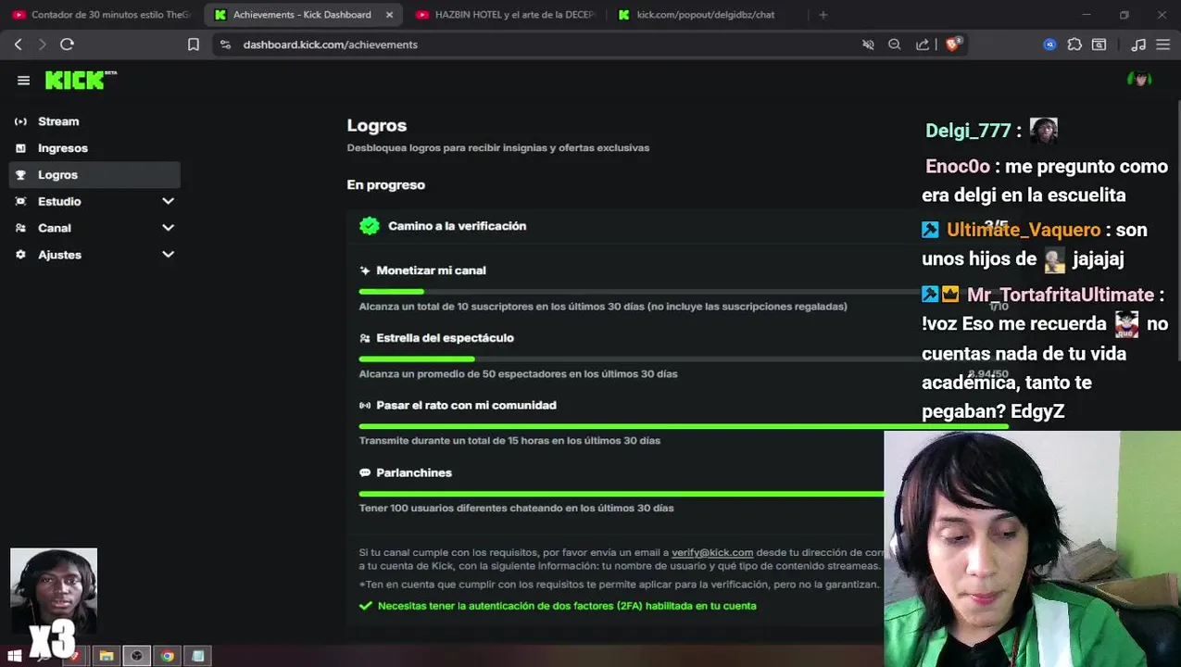Open Brave browser taskbar icon

point(76,656)
